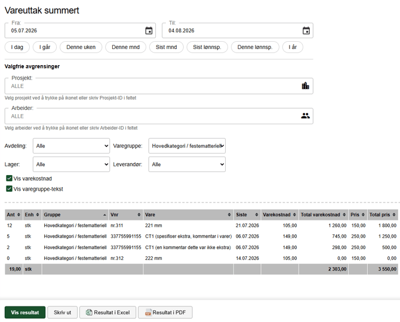Sort table by Enh column arrows
Viewport: 400px width, 322px height.
pos(38,214)
